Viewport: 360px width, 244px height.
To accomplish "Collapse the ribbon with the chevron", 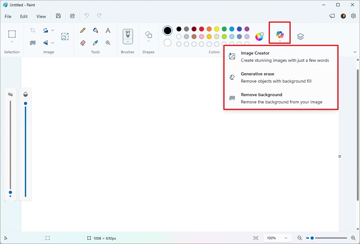I will pos(355,52).
